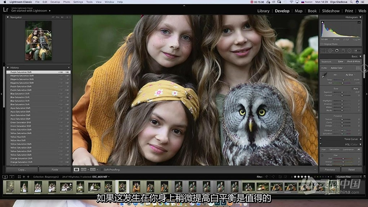Collapse the Navigator panel
The image size is (368, 207).
pyautogui.click(x=8, y=17)
